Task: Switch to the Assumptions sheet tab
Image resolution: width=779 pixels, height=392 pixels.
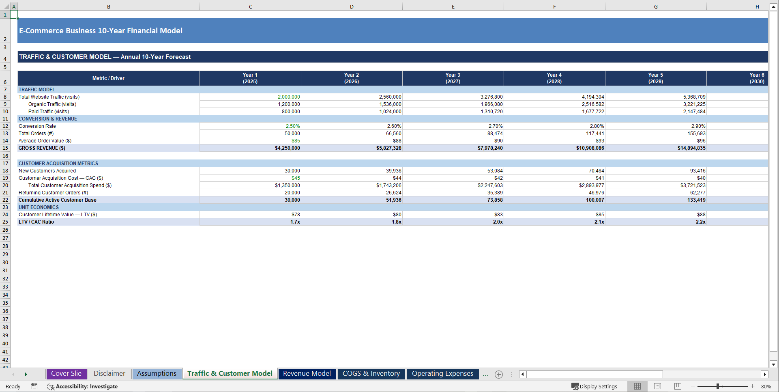Action: (x=157, y=374)
